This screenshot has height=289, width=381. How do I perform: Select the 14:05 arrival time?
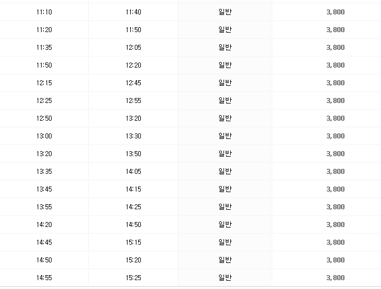pos(133,172)
